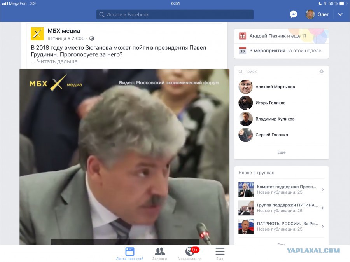Expand chevron for Группа поддержки ПУТИНА
Image resolution: width=350 pixels, height=262 pixels.
click(x=323, y=208)
